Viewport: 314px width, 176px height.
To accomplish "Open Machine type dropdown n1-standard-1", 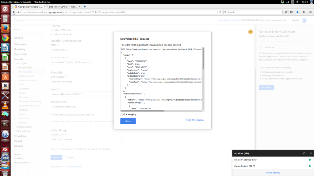I will pyautogui.click(x=82, y=62).
